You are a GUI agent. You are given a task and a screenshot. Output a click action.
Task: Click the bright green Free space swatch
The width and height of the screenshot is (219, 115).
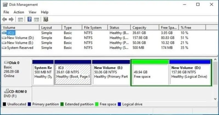(97, 104)
